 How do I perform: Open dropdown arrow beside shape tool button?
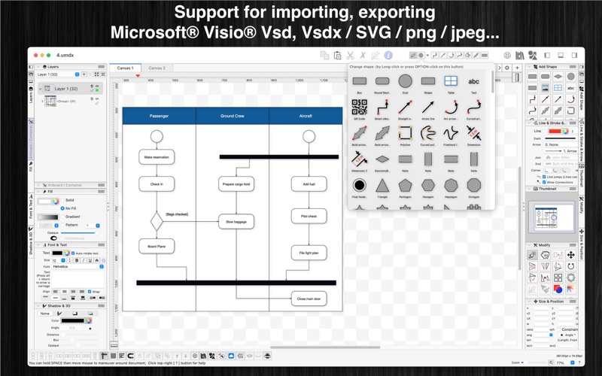pyautogui.click(x=427, y=55)
